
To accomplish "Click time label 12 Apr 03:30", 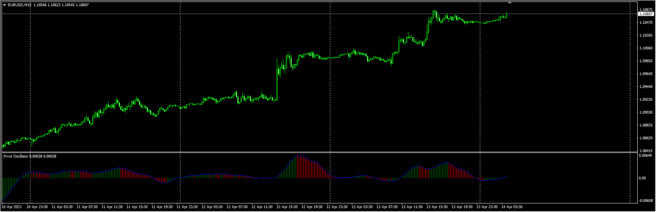I will tap(212, 207).
